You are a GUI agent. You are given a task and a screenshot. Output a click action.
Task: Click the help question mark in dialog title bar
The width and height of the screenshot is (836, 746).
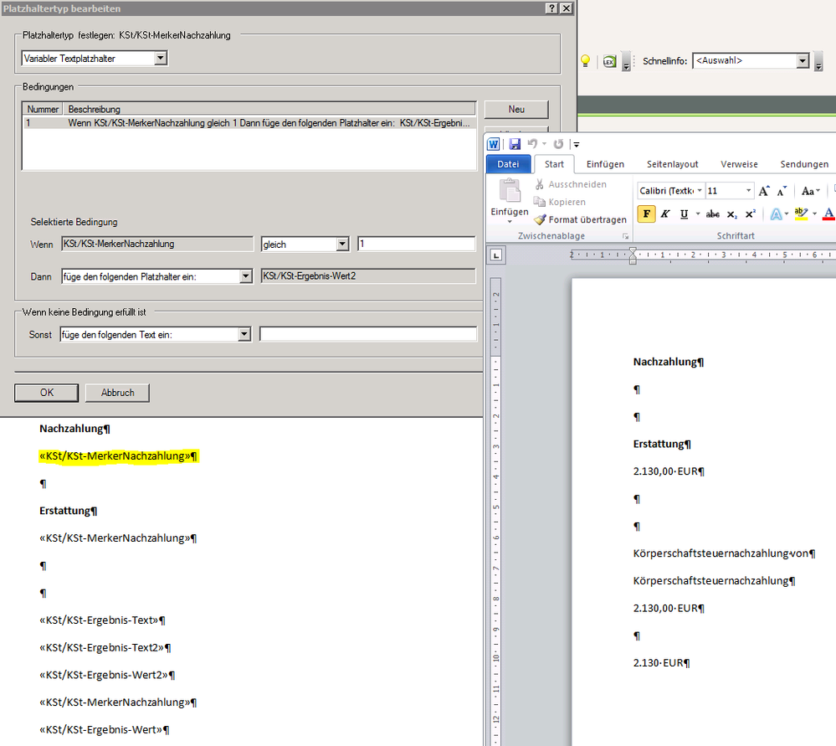[x=551, y=8]
